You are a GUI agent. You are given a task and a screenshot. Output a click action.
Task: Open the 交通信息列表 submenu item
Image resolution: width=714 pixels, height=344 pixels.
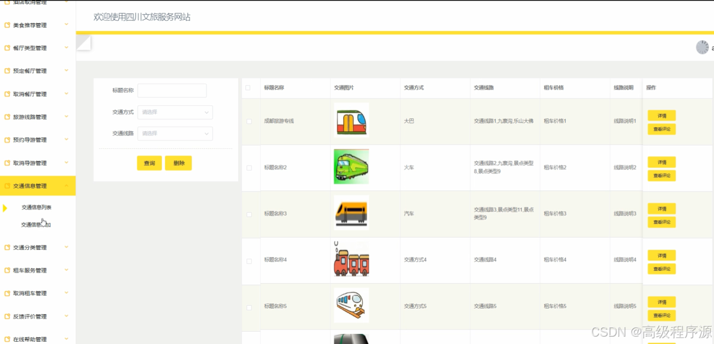pos(36,208)
